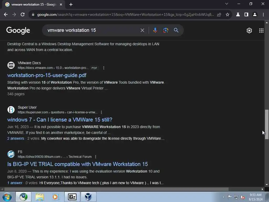Open the 2 answers link
This screenshot has height=202, width=269.
point(15,138)
